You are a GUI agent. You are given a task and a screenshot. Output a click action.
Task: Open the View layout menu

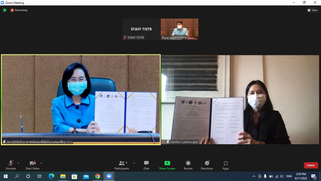click(313, 10)
